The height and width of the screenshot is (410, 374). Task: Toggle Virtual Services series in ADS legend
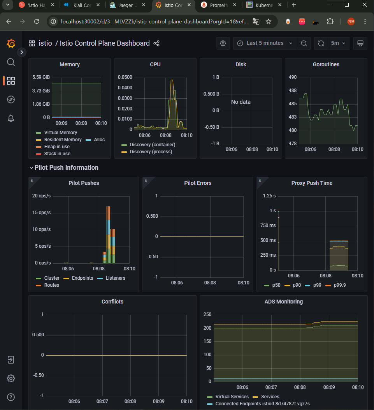click(x=232, y=397)
